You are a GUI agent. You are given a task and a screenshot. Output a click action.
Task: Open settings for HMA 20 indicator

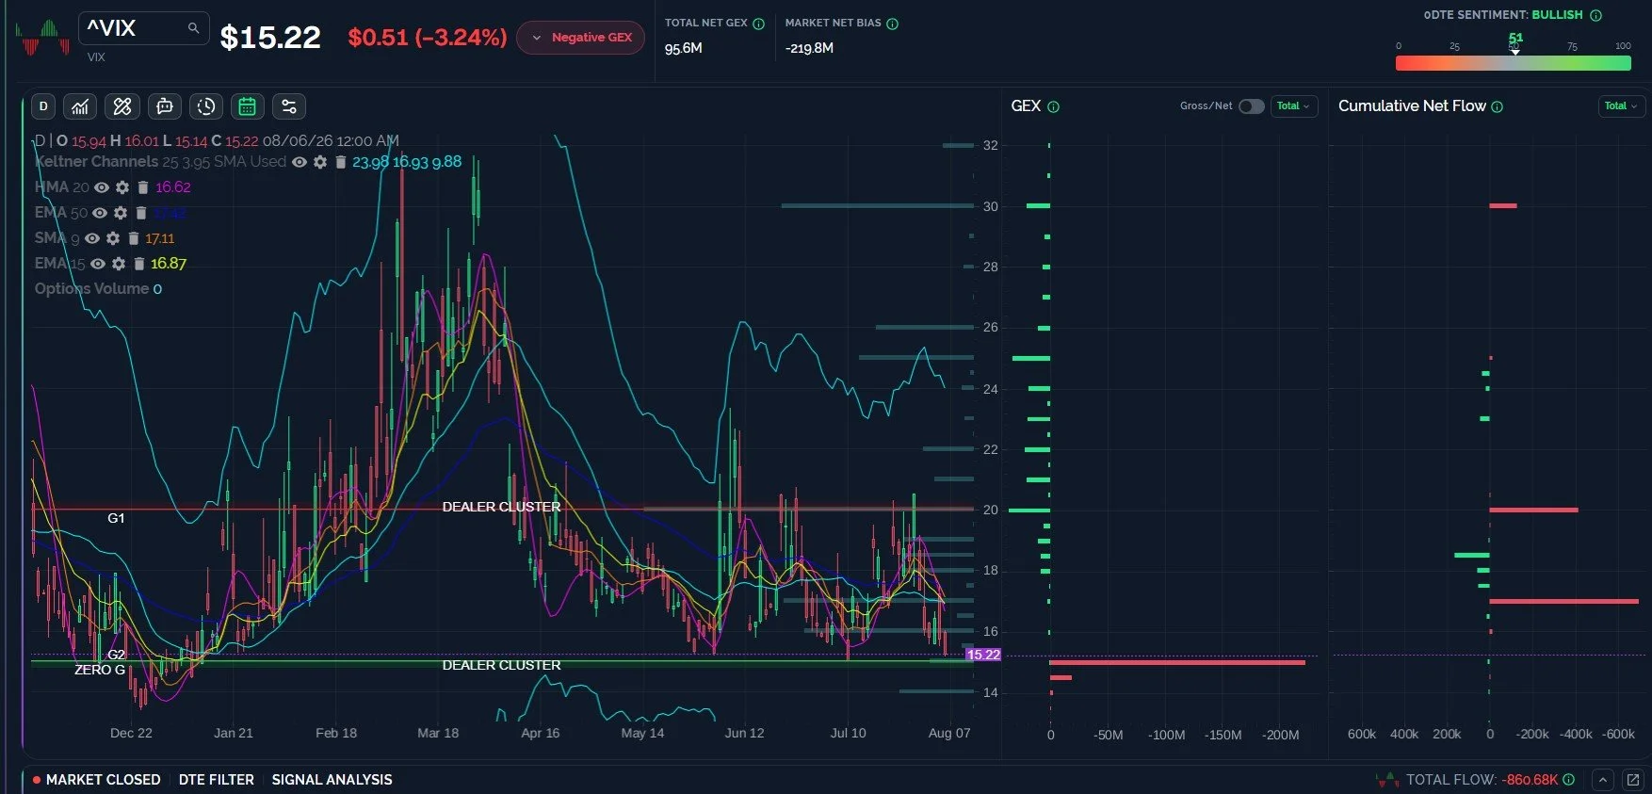pyautogui.click(x=122, y=187)
